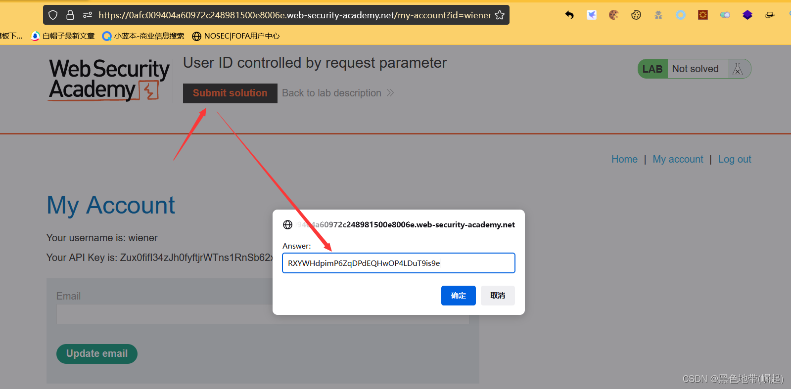Screen dimensions: 791x389
Task: Toggle the green switch extension icon
Action: 725,15
